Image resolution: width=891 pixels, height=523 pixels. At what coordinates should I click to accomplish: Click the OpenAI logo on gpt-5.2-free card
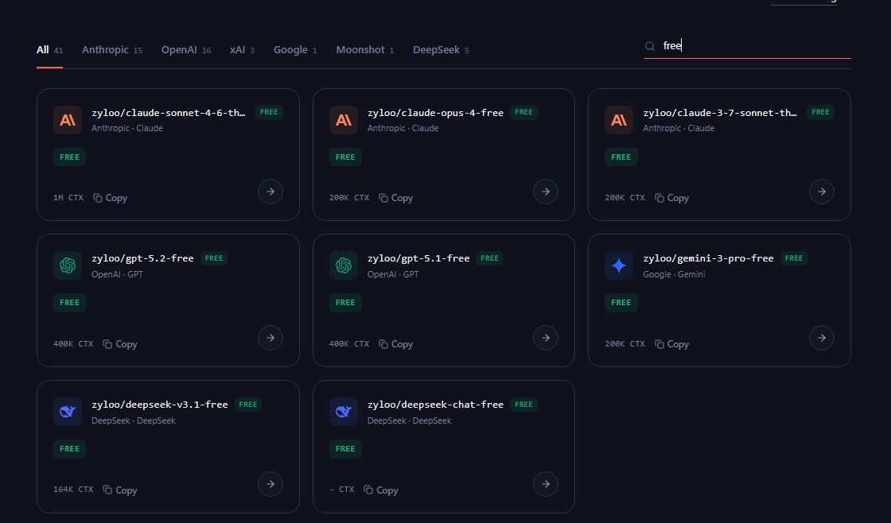(68, 265)
